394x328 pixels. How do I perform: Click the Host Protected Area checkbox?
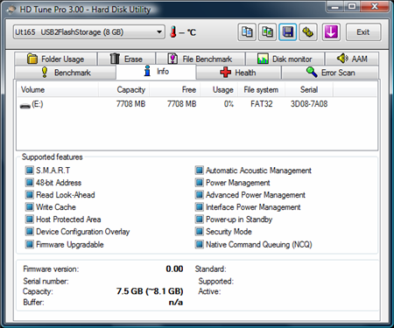coord(30,220)
